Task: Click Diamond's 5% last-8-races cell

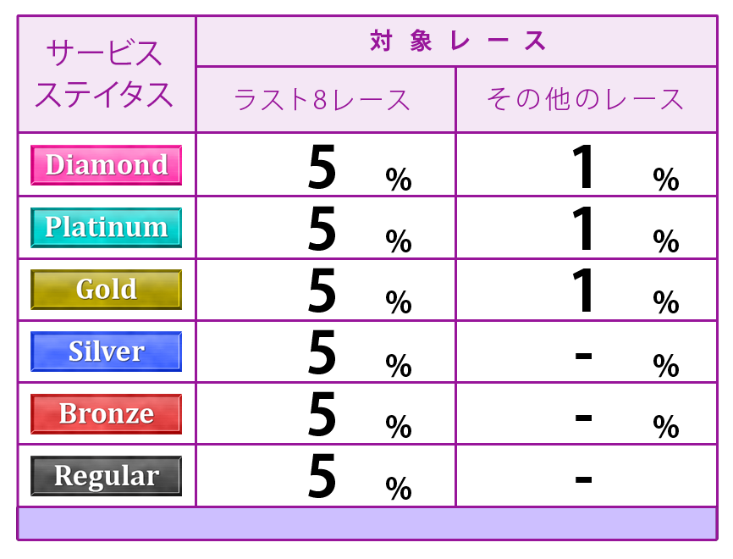Action: coord(326,164)
